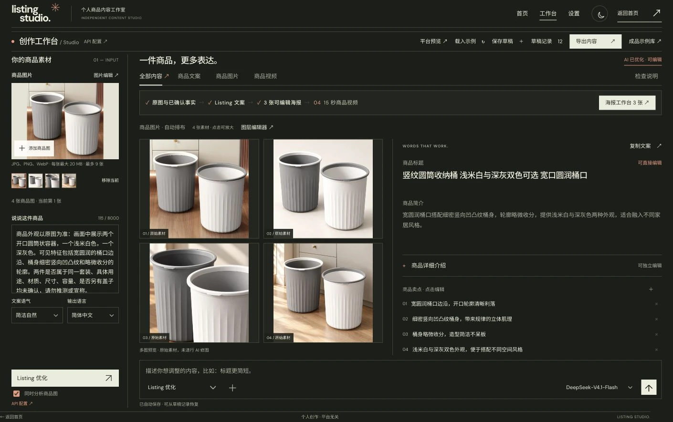Open the DeepSeek-V4.1-Flash model dropdown
The height and width of the screenshot is (422, 673).
(x=599, y=388)
